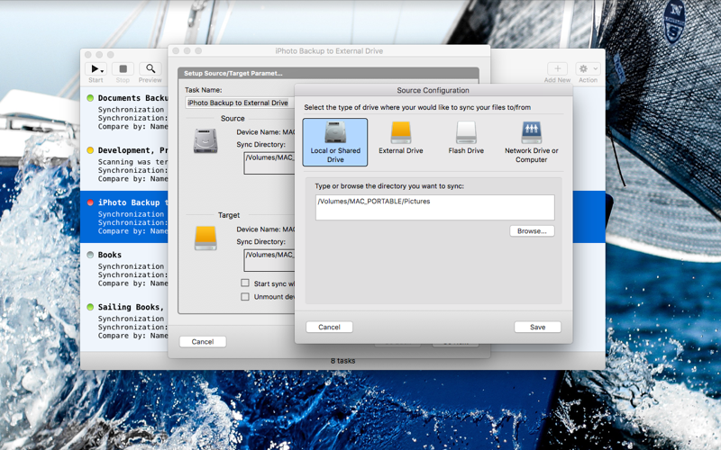Enable the Start sync checkbox
The height and width of the screenshot is (450, 721).
click(x=245, y=283)
